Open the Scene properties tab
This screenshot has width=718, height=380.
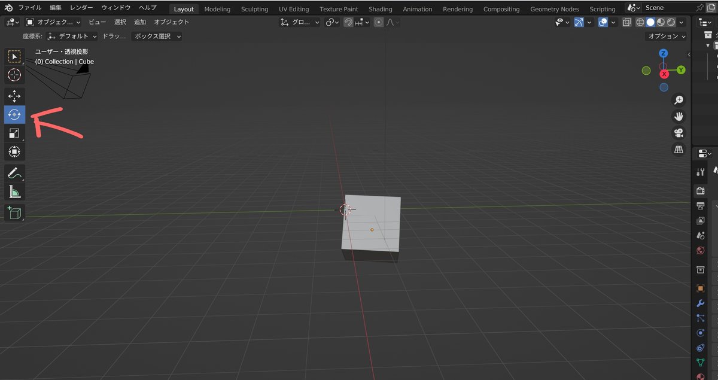point(701,236)
